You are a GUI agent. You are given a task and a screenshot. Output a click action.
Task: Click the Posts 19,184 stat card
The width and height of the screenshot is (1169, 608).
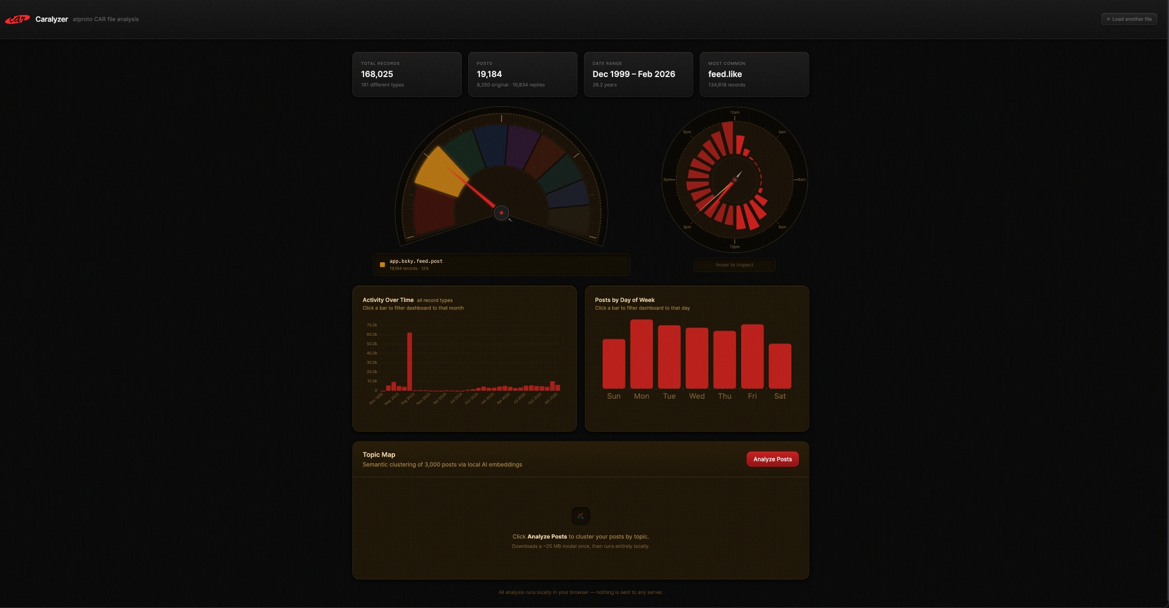[523, 74]
